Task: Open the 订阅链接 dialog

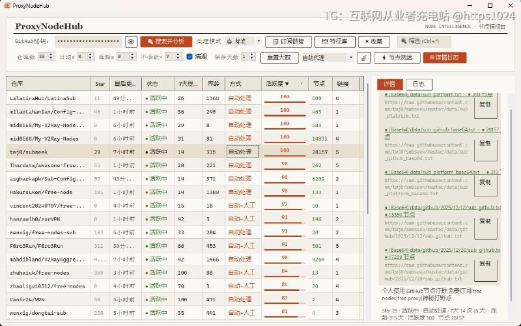Action: click(x=289, y=42)
